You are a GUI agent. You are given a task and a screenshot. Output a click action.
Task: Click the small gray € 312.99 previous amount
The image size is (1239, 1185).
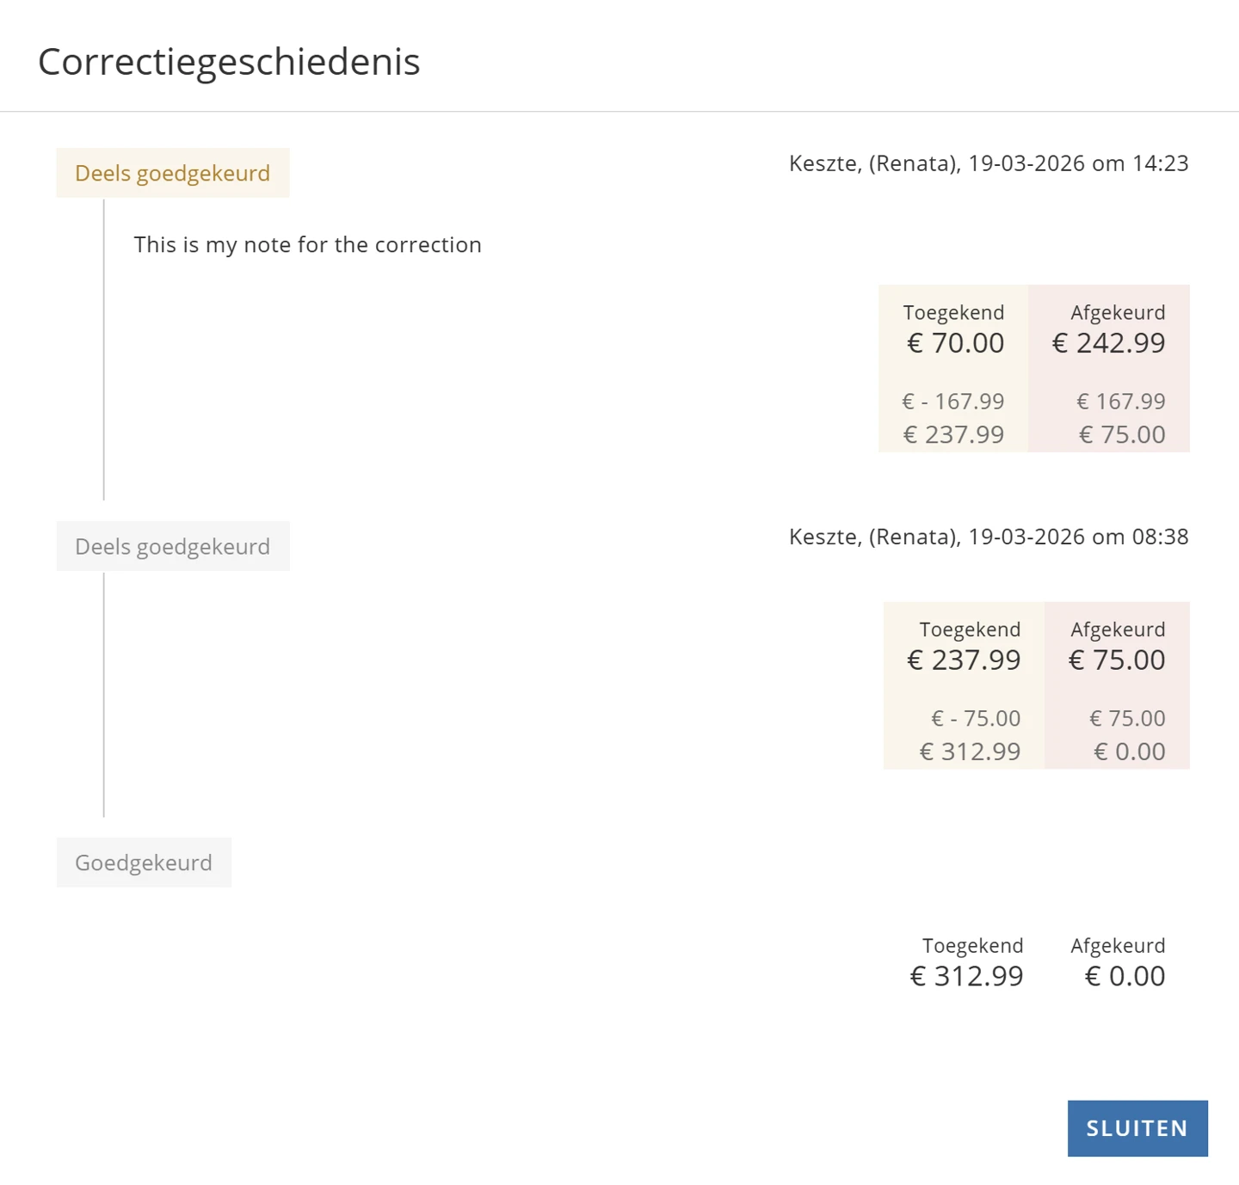(x=970, y=752)
